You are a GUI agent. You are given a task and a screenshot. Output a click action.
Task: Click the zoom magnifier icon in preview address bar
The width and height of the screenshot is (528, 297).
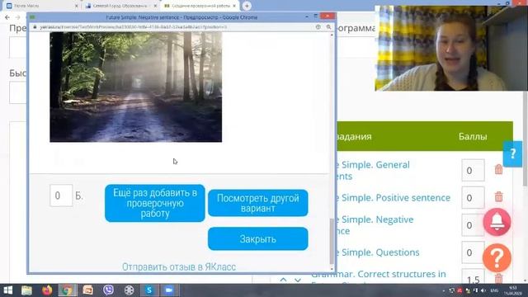[328, 27]
